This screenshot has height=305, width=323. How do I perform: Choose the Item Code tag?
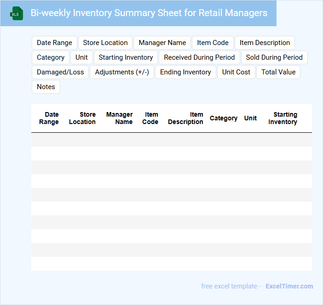[x=213, y=43]
